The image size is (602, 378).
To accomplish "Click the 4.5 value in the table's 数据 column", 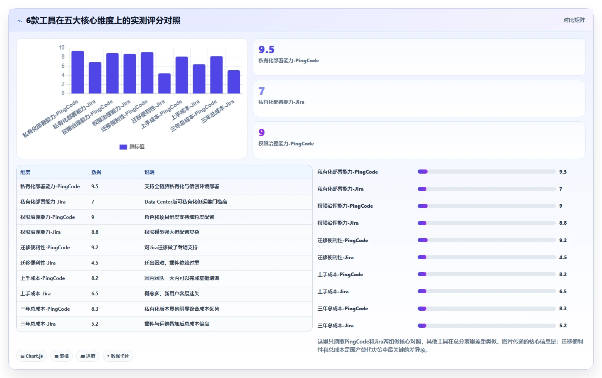I will coord(95,263).
